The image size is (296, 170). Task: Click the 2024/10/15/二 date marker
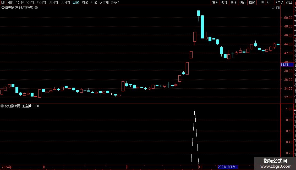click(x=228, y=167)
